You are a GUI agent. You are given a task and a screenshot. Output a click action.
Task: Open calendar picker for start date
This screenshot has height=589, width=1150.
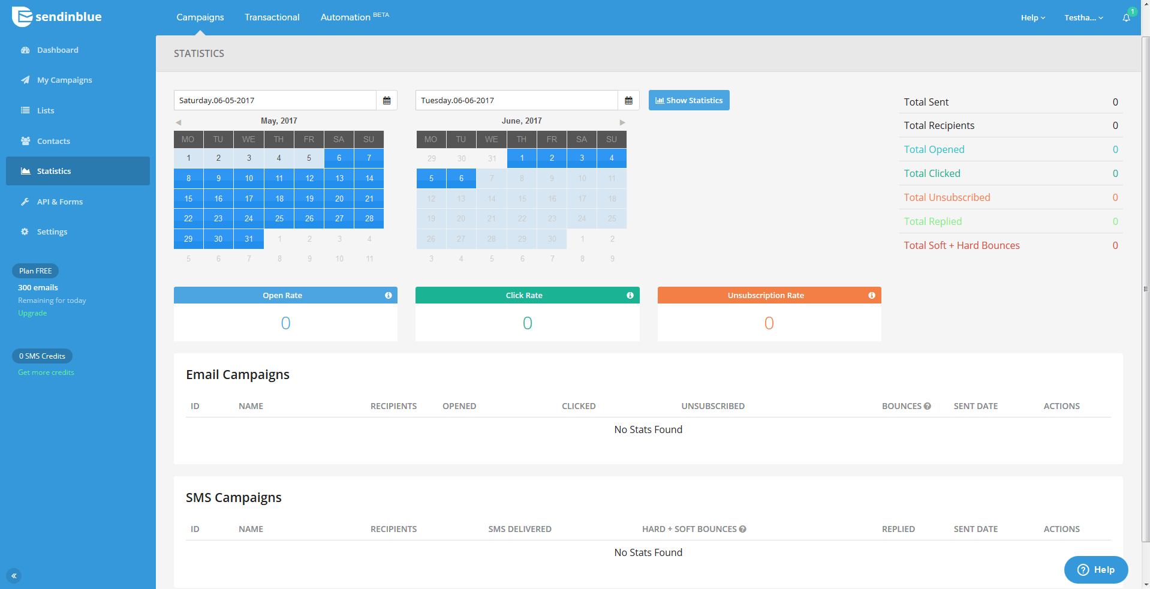point(387,100)
